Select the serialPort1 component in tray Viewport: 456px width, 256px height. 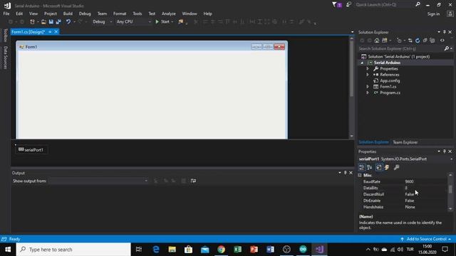click(x=31, y=150)
